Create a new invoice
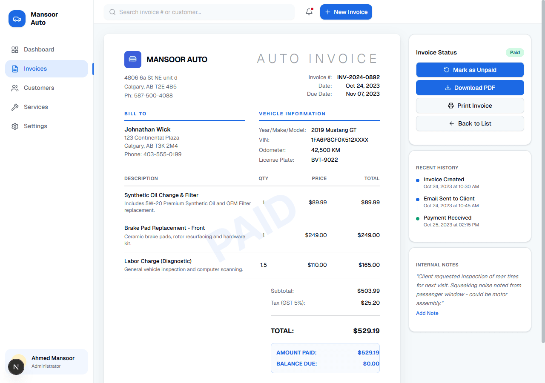This screenshot has width=545, height=383. coord(346,12)
